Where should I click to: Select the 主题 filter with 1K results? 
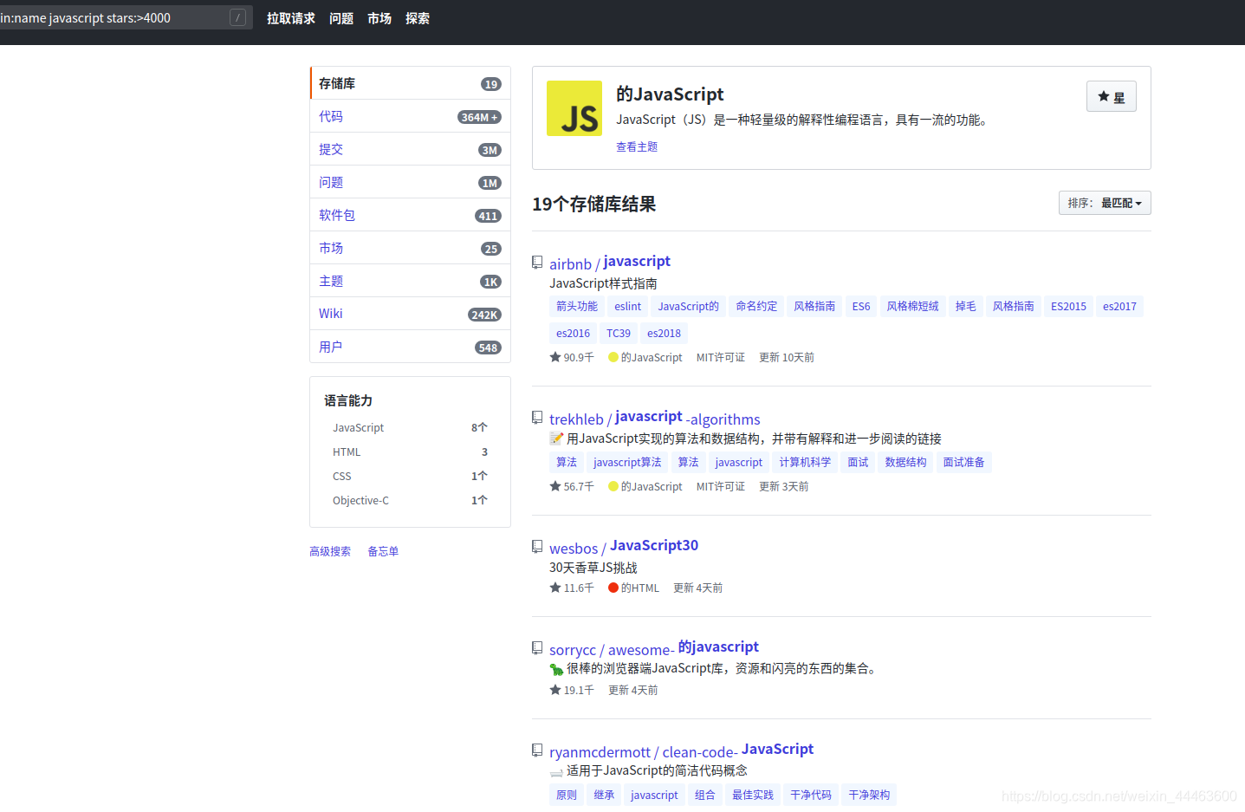point(410,281)
